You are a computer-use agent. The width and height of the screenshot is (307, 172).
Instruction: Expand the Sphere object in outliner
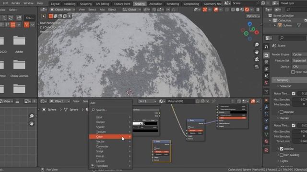click(275, 25)
